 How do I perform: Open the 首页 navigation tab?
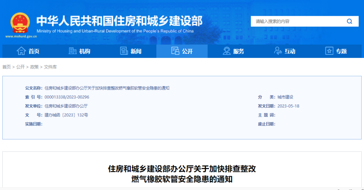click(x=28, y=51)
